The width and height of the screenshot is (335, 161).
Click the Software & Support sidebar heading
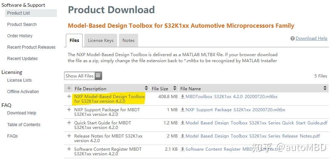[x=23, y=5]
